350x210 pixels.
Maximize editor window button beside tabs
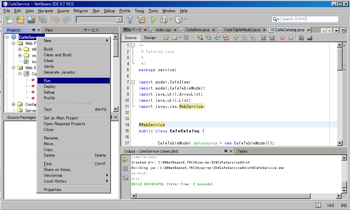click(343, 31)
